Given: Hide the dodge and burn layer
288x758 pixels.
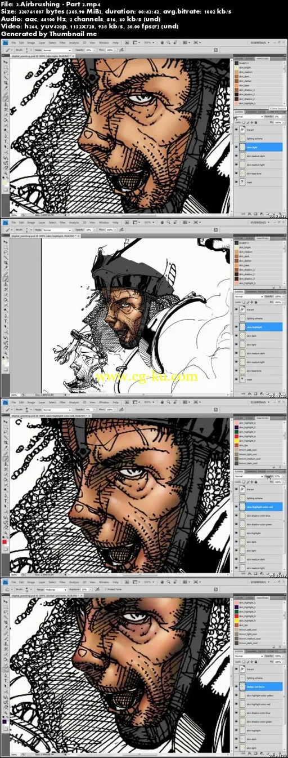Looking at the screenshot, I should coord(236,686).
